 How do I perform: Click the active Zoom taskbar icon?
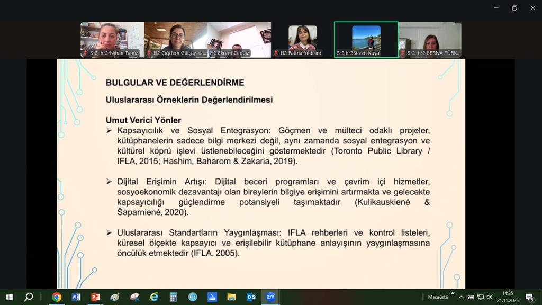[x=270, y=297]
